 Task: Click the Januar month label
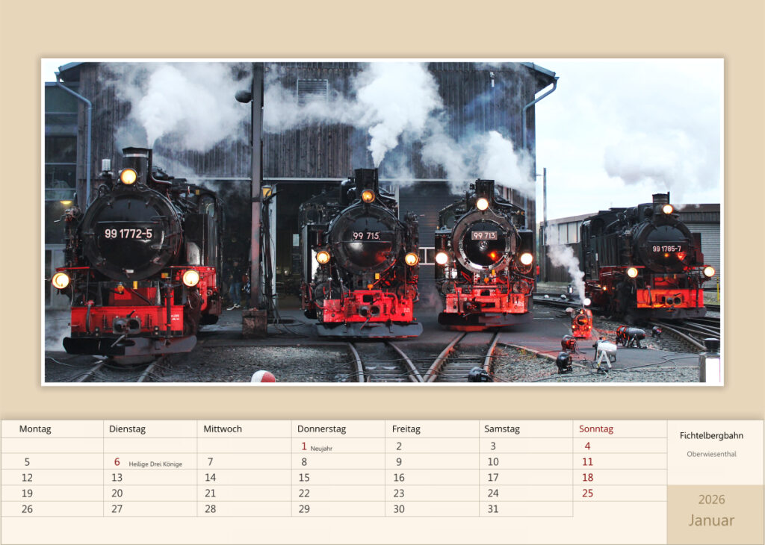(711, 520)
